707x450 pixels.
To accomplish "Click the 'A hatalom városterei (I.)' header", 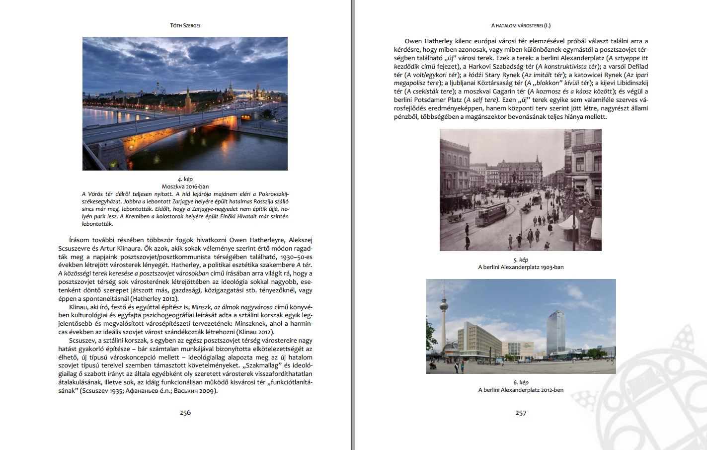I will (521, 25).
